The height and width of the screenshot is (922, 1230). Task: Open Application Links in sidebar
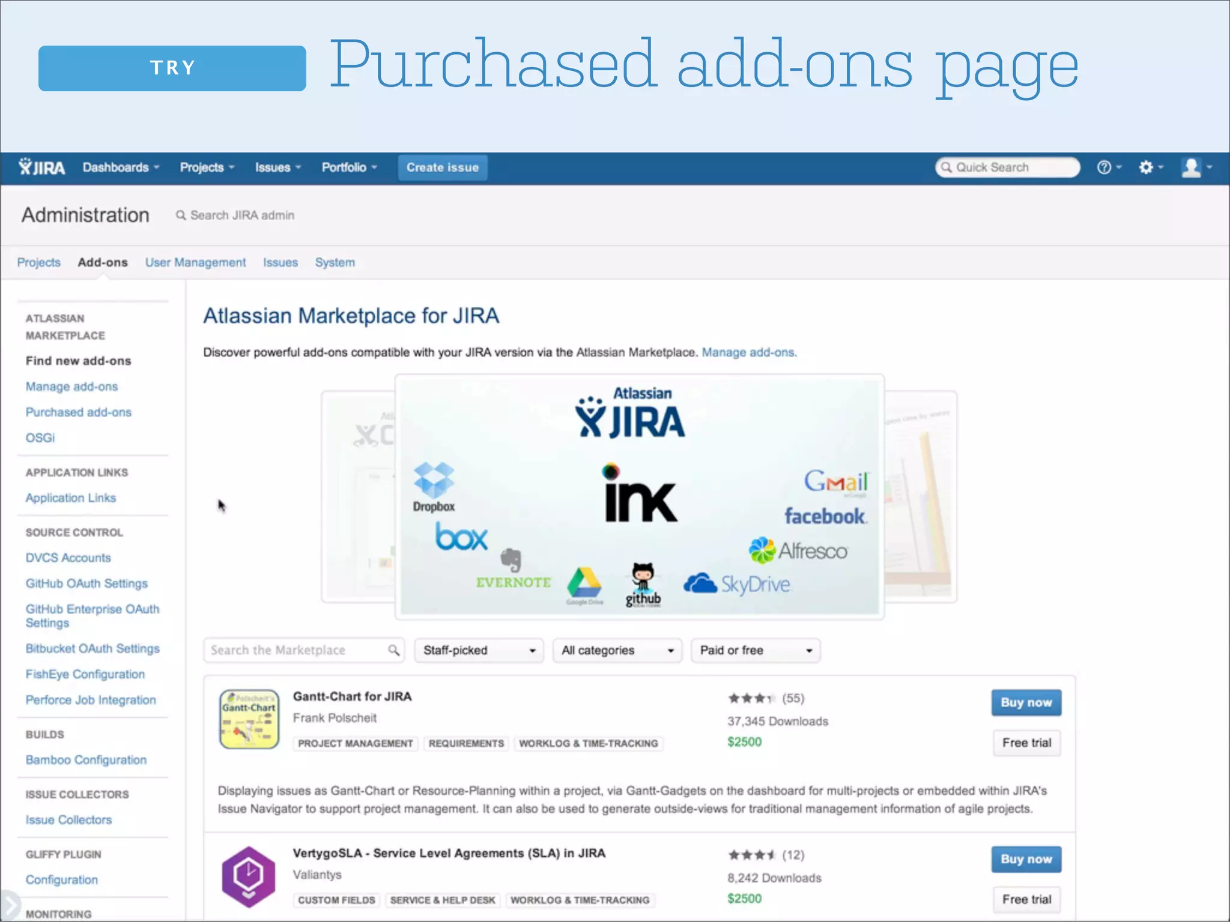pyautogui.click(x=70, y=498)
